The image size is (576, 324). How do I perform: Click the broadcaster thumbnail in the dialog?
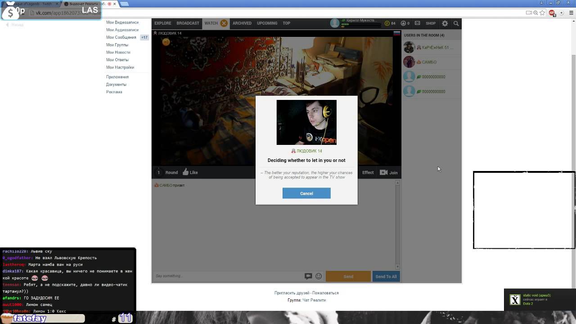[x=306, y=122]
